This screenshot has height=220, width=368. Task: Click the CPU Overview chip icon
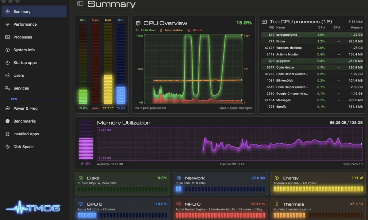pos(138,23)
